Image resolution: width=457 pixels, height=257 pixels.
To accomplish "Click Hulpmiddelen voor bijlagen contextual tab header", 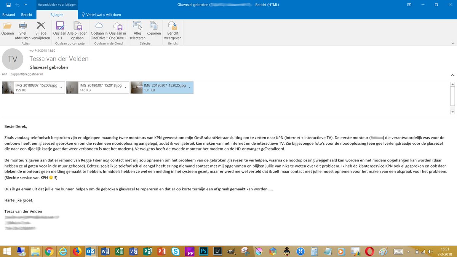I will 57,5.
